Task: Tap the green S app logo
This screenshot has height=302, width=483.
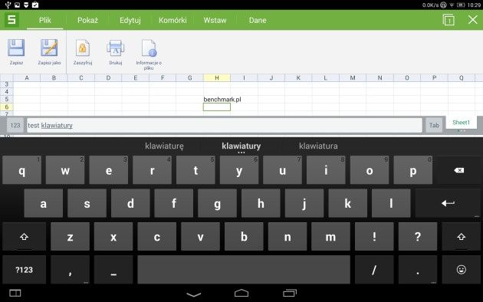Action: pyautogui.click(x=11, y=20)
